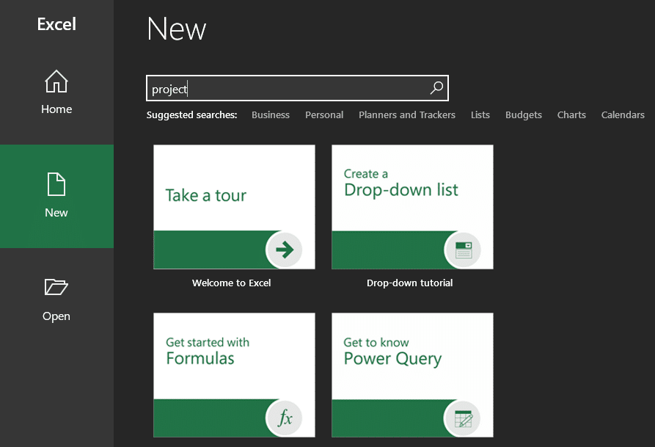Image resolution: width=655 pixels, height=447 pixels.
Task: Click the drop-down list icon on the tutorial card
Action: pyautogui.click(x=463, y=250)
